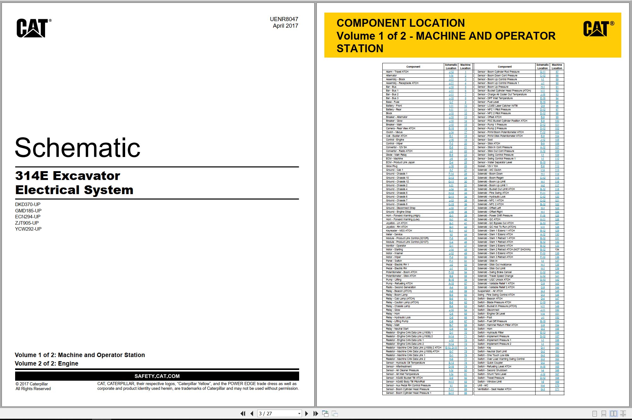Open machine location 171 for Ventilation - Seat Heater ATCH
This screenshot has width=632, height=420.
coord(557,389)
